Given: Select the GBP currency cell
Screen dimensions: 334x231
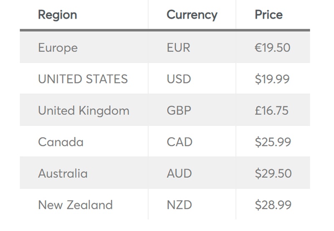Looking at the screenshot, I should click(x=179, y=111).
